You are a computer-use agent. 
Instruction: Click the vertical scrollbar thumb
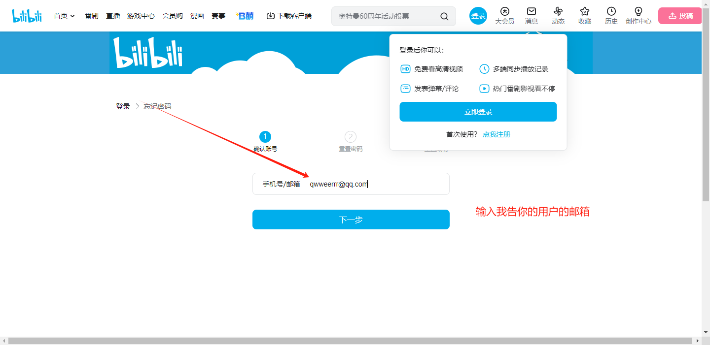[x=706, y=105]
